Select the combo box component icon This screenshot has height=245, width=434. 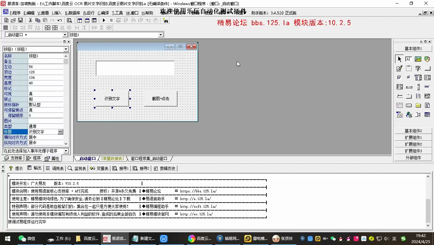[x=418, y=78]
